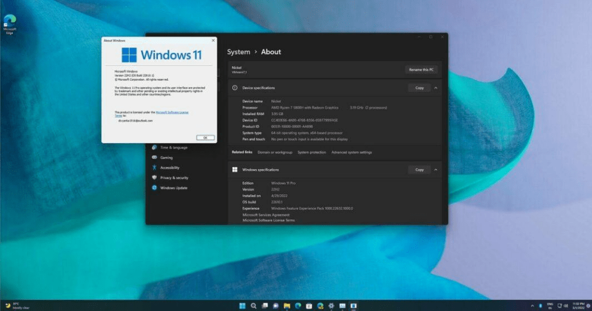592x311 pixels.
Task: Open Advanced system settings link
Action: [351, 152]
